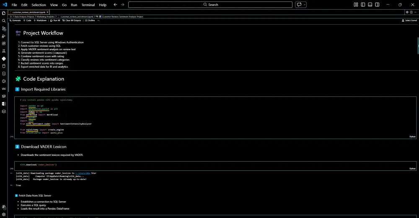Toggle the secondary side bar
This screenshot has height=218, width=419.
pos(377,5)
